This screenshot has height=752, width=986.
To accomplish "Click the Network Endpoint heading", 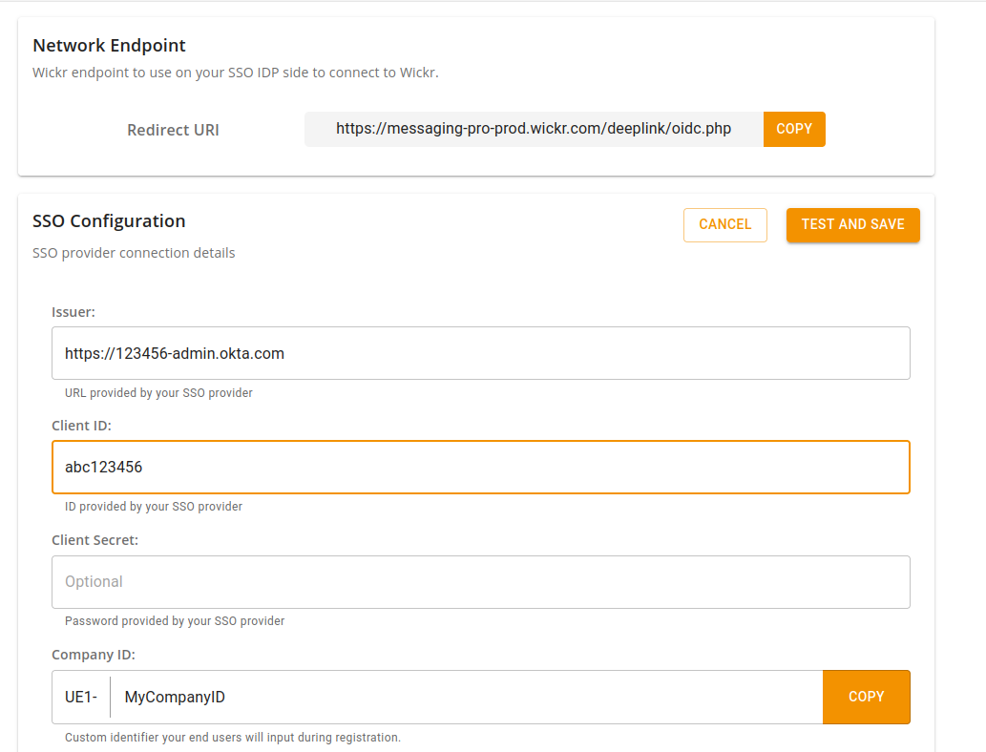I will 109,45.
